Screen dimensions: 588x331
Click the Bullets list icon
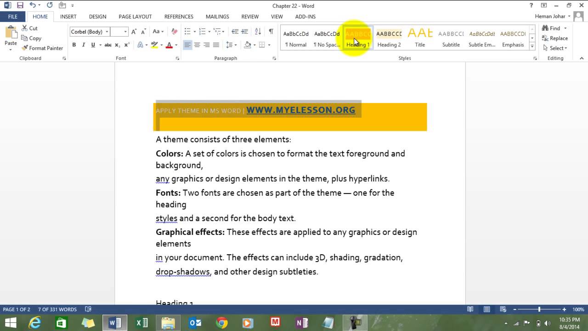coord(187,32)
